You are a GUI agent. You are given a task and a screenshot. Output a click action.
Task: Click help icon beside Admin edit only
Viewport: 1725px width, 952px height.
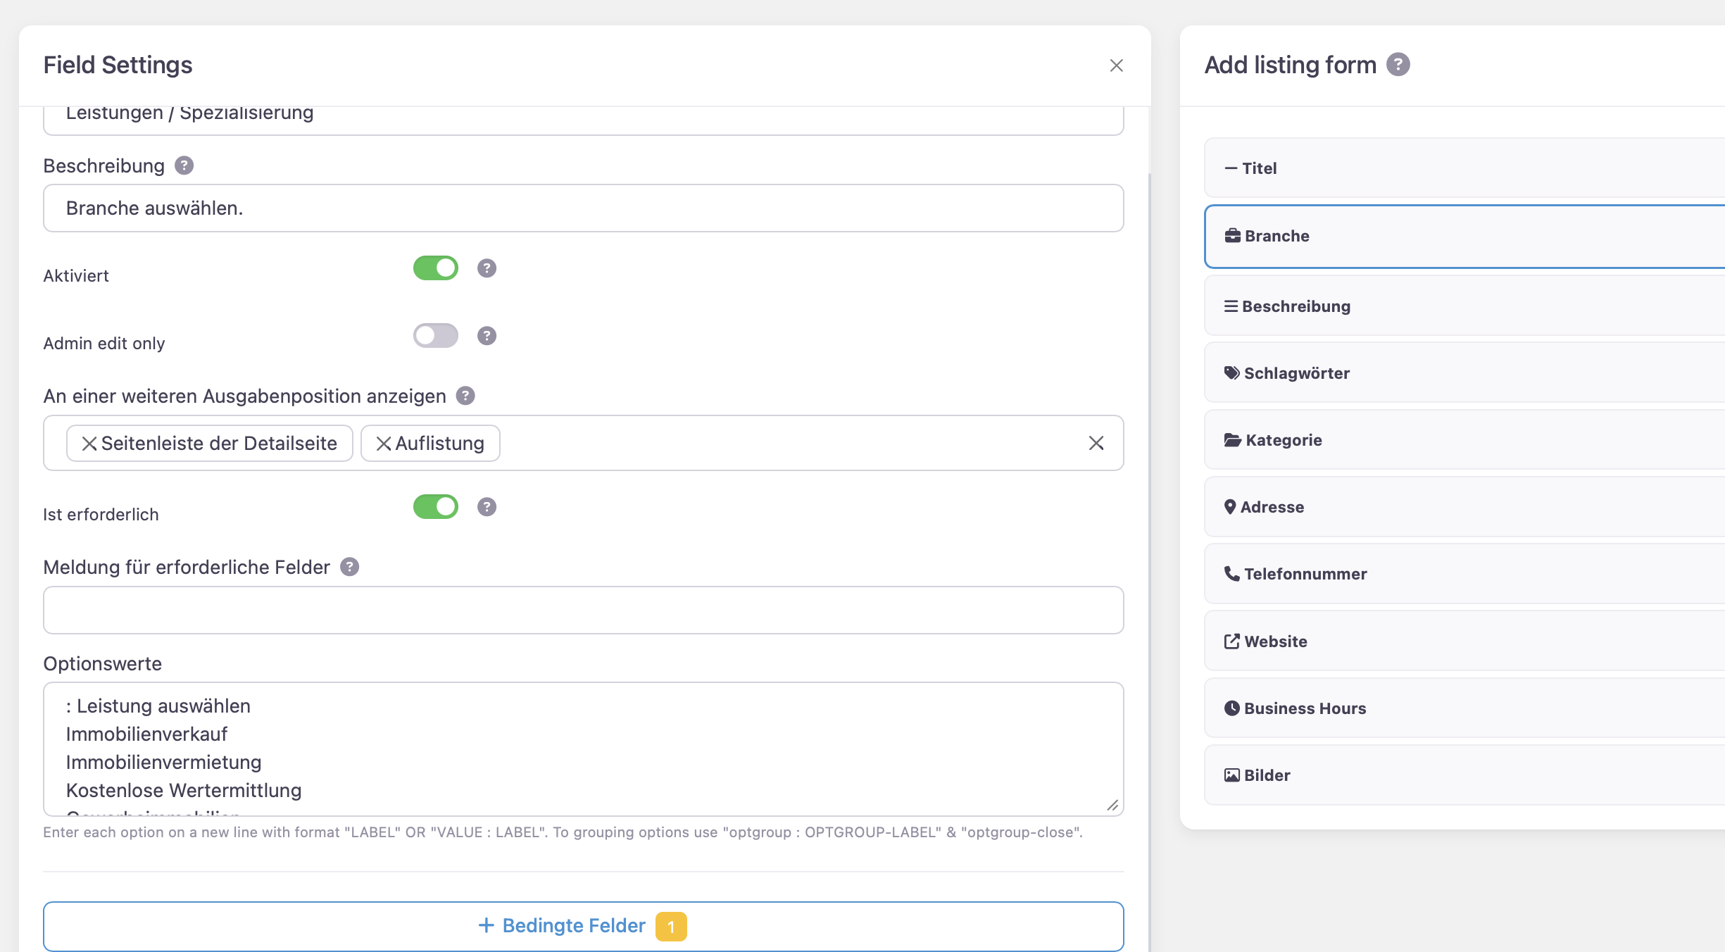pyautogui.click(x=487, y=336)
